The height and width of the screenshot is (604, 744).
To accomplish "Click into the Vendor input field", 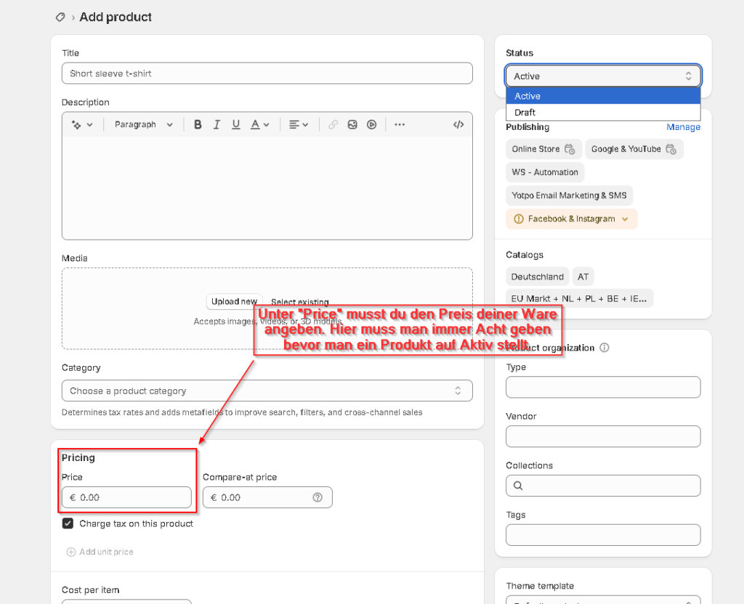I will pos(603,436).
